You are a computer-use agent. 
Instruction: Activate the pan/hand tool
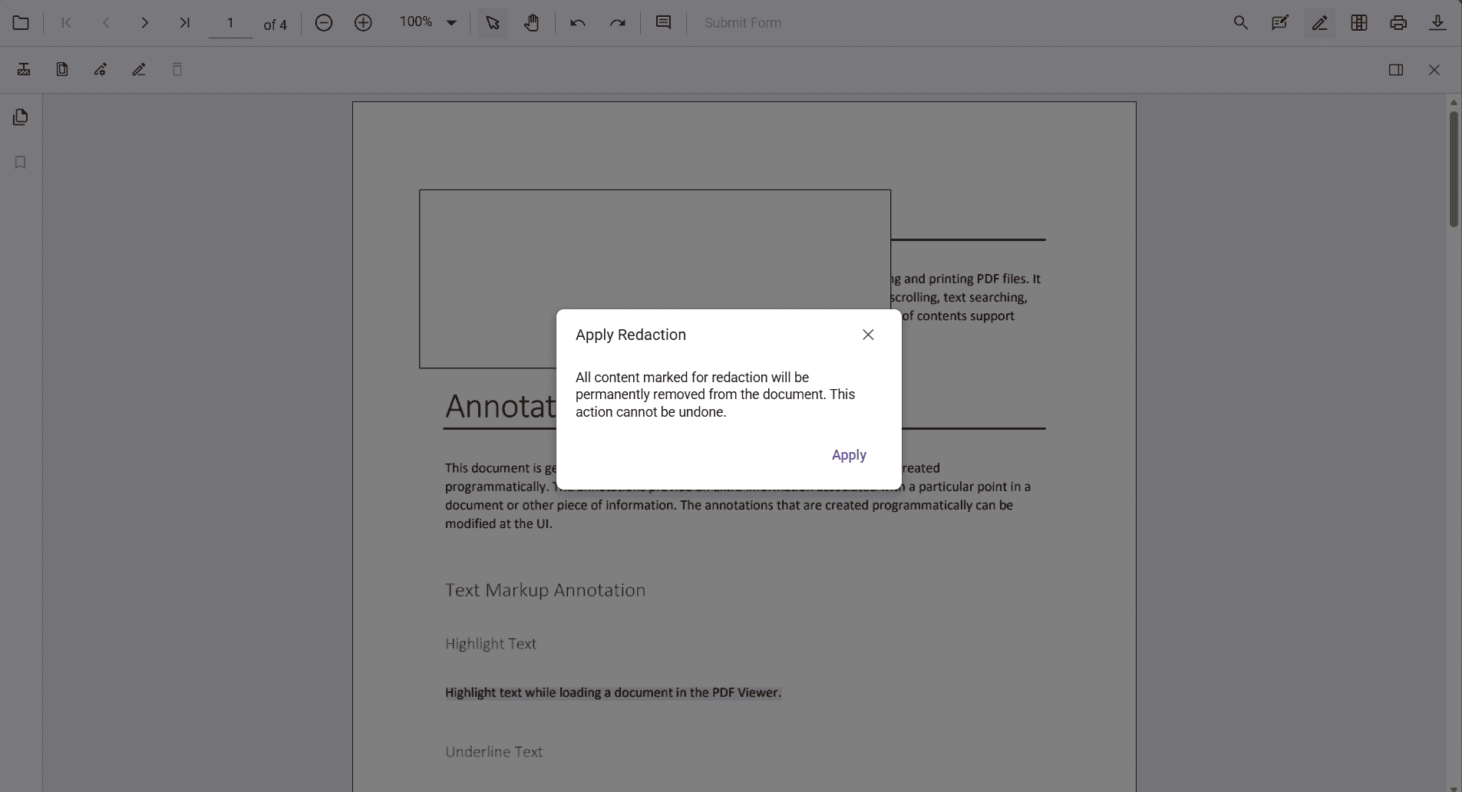click(x=533, y=22)
